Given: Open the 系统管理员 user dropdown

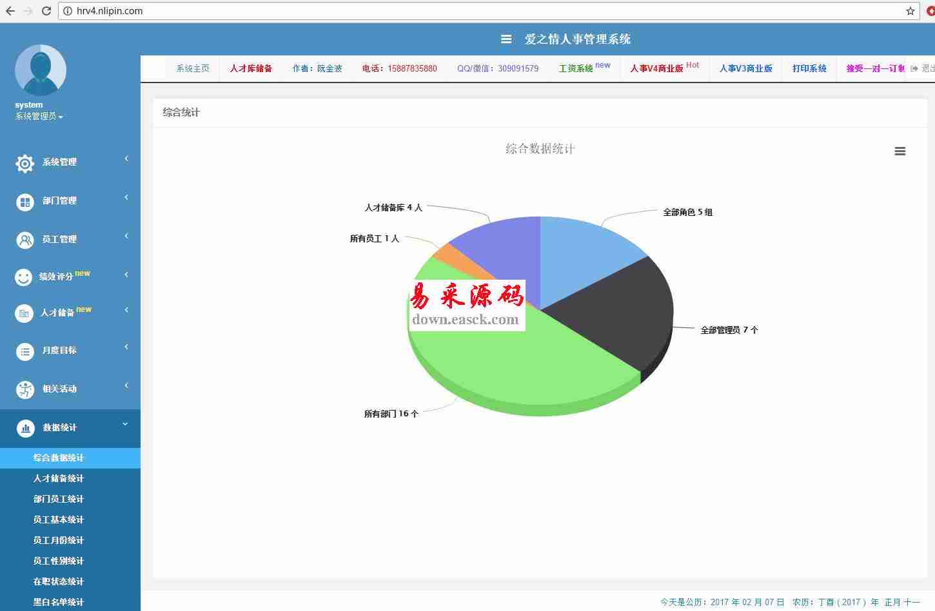Looking at the screenshot, I should click(39, 117).
